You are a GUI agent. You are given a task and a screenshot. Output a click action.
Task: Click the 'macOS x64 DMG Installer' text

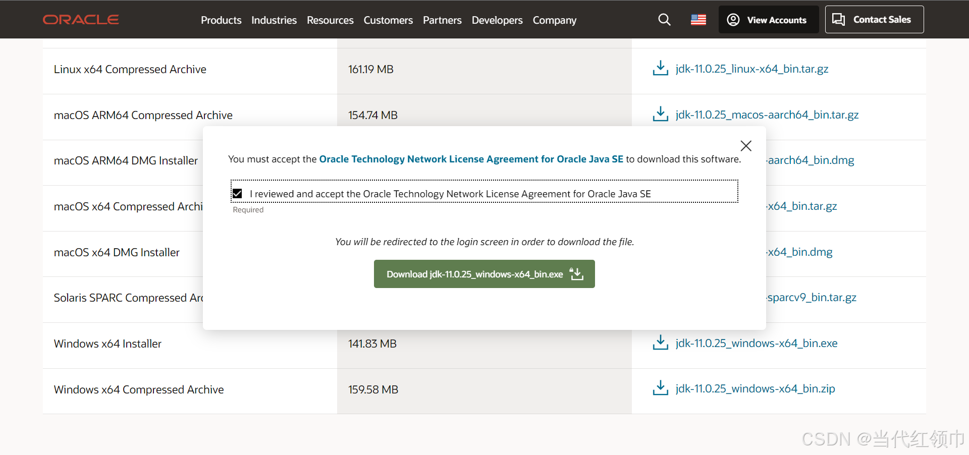(x=117, y=252)
